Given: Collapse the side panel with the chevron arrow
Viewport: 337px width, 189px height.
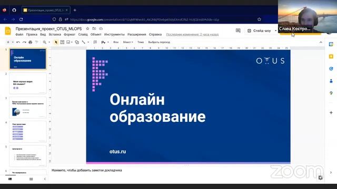Looking at the screenshot, I should [x=331, y=172].
